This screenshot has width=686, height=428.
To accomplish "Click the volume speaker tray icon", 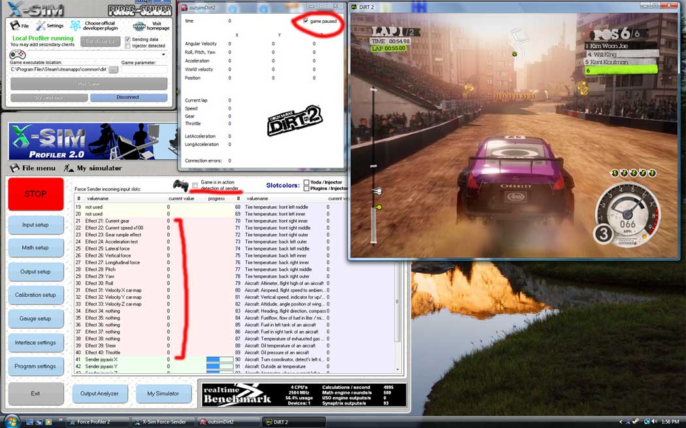I will (656, 421).
